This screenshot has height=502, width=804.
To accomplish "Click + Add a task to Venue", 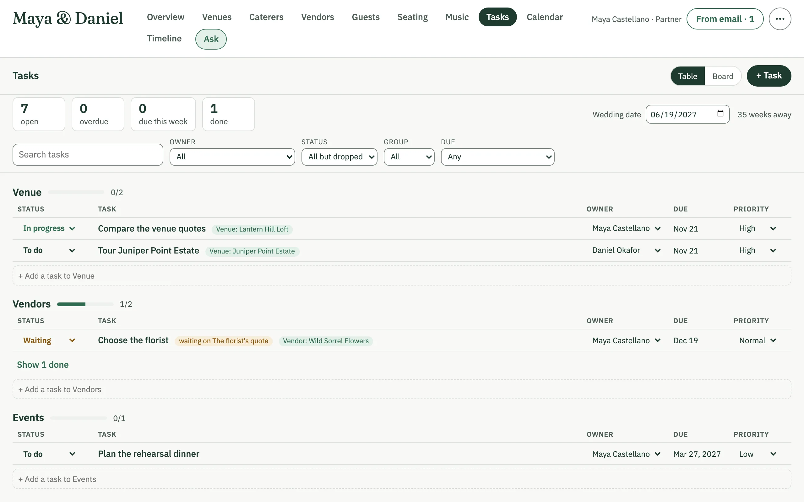I will (x=402, y=275).
